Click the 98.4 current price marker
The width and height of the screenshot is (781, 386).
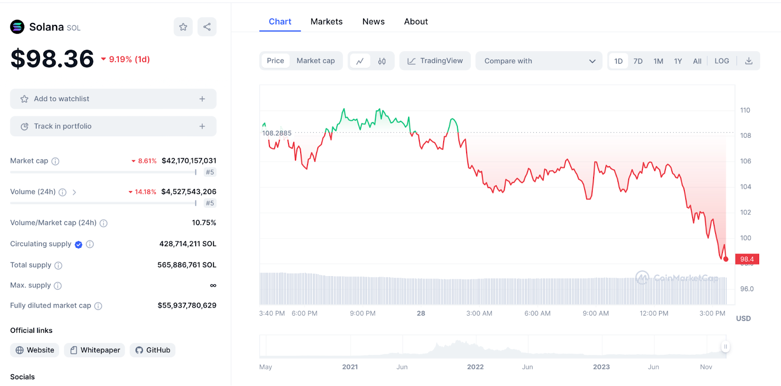[747, 259]
